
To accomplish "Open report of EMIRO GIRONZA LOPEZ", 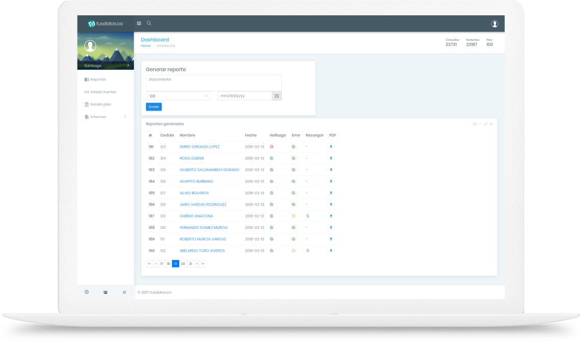I will coord(199,147).
